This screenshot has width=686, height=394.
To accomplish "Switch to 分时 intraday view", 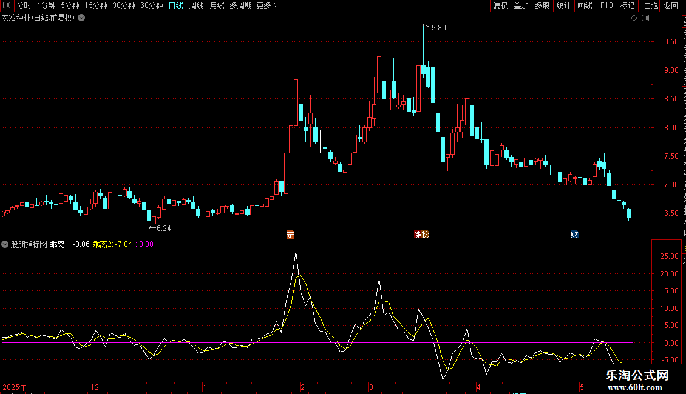I will pos(24,5).
